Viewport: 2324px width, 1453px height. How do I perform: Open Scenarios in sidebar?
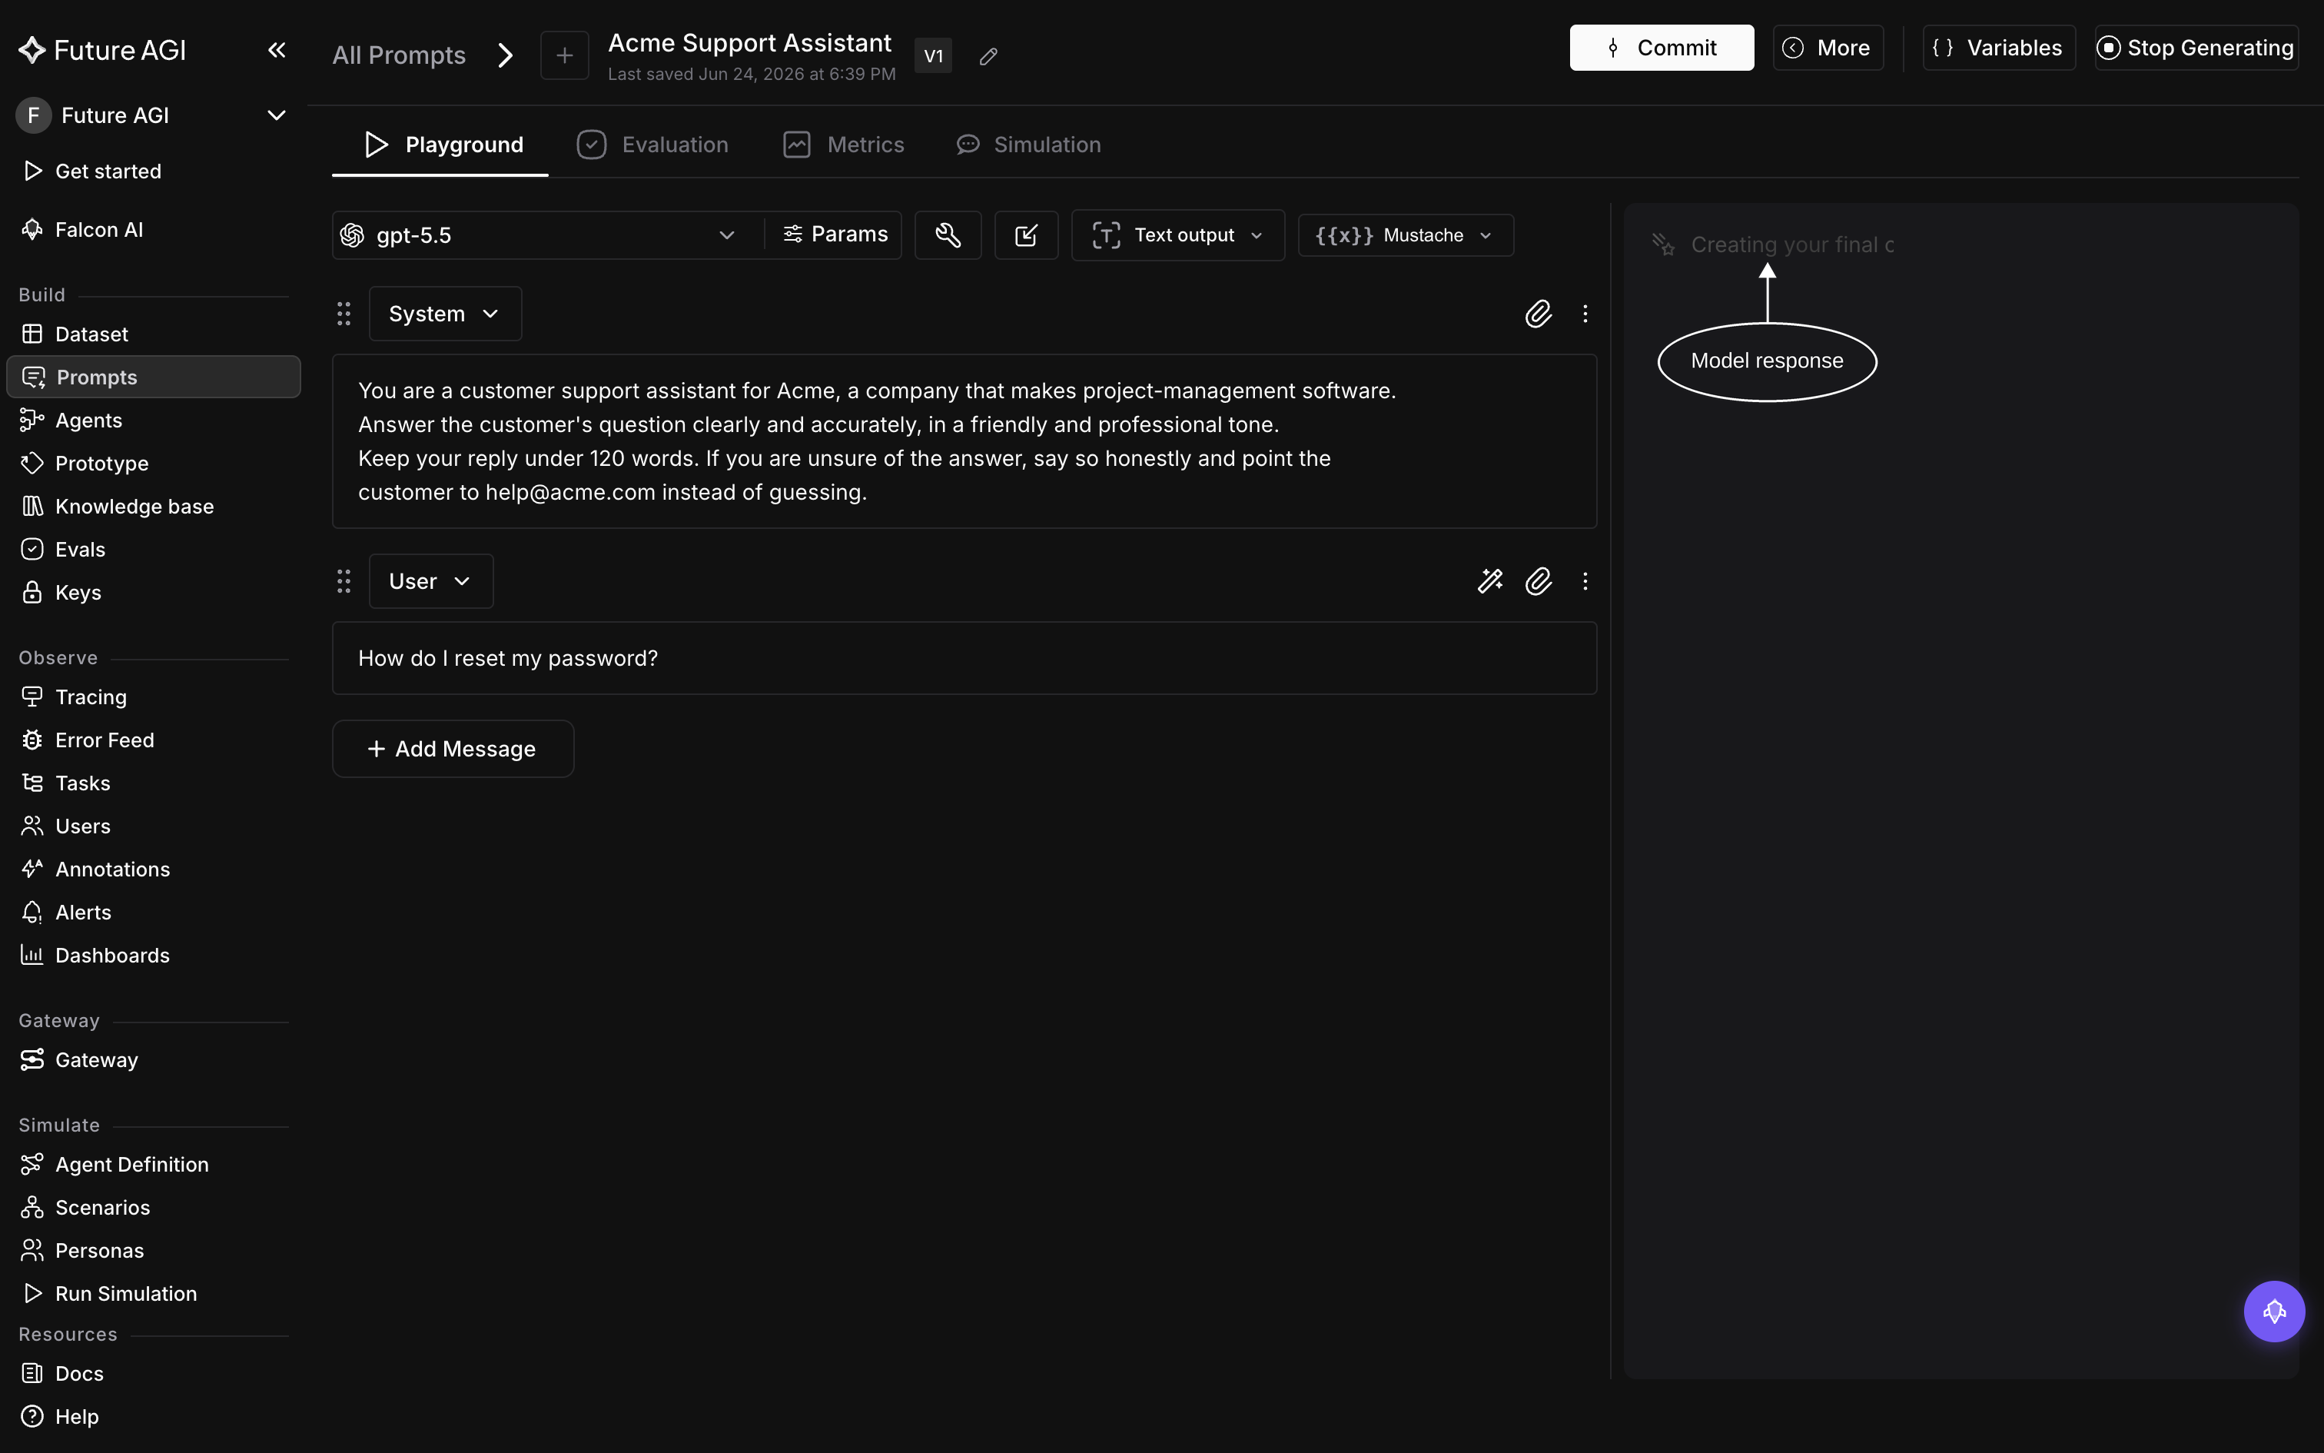click(x=154, y=1208)
